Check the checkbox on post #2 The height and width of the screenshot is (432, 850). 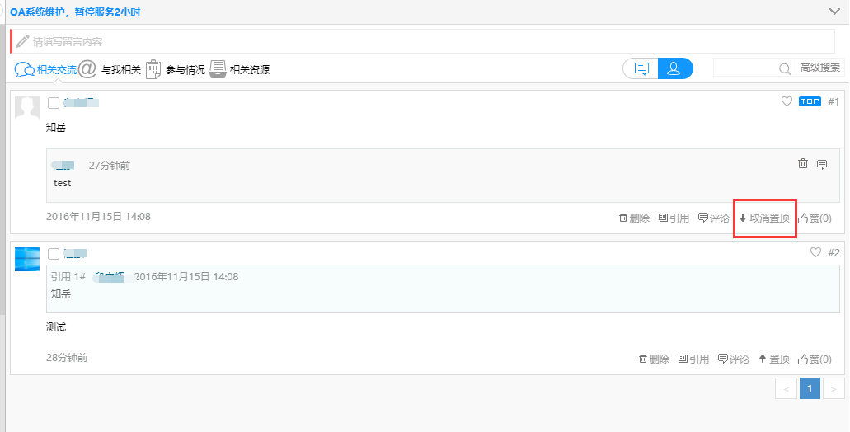click(x=54, y=254)
